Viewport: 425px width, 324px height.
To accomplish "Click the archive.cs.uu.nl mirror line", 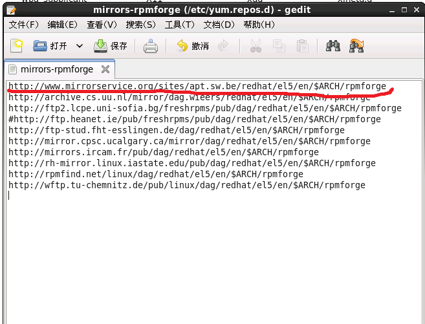I will (189, 97).
